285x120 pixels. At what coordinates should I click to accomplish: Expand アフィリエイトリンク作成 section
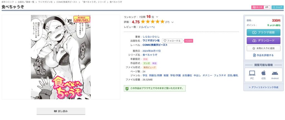(263, 87)
